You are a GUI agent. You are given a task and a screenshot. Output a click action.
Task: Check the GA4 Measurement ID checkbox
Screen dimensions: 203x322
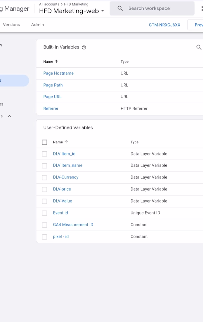(x=44, y=225)
